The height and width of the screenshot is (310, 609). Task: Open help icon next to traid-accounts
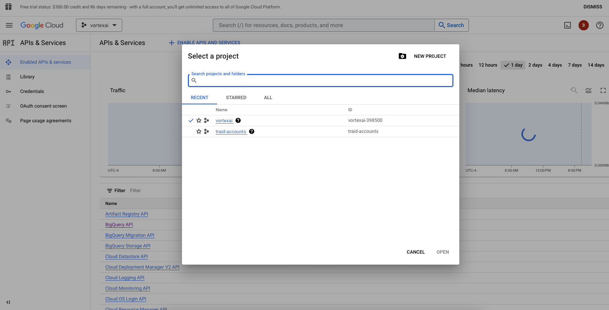click(x=252, y=131)
